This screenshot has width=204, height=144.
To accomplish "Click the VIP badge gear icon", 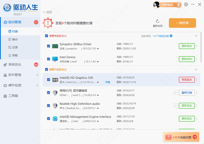I will 178,5.
